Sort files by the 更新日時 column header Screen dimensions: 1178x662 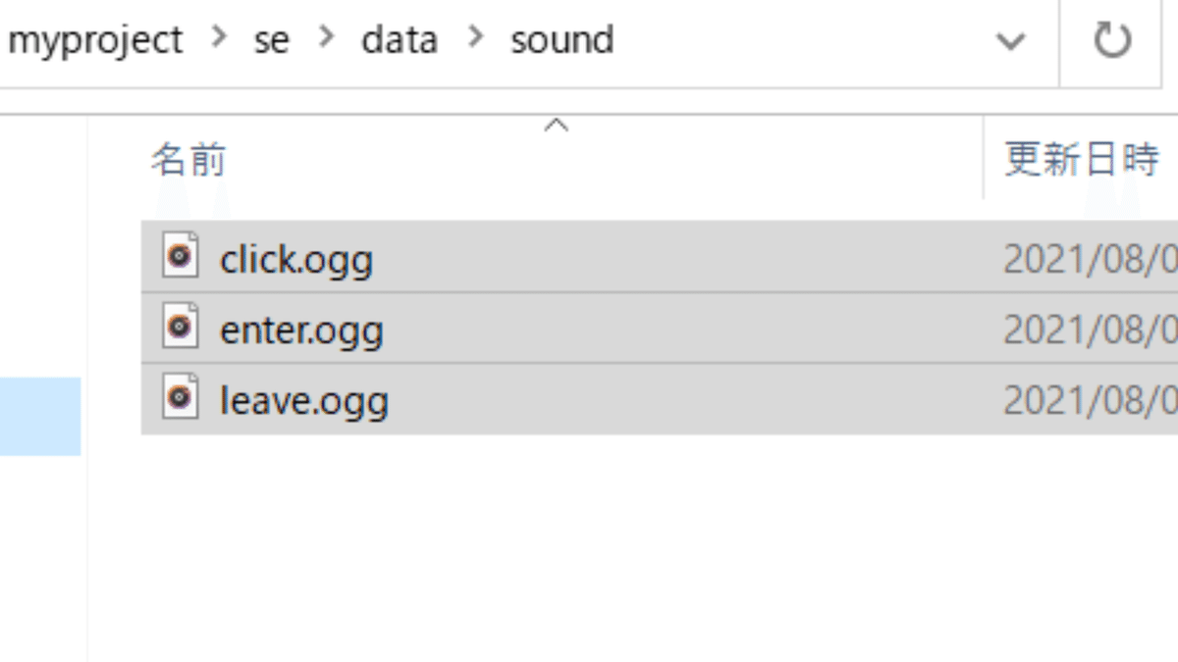pyautogui.click(x=1081, y=159)
